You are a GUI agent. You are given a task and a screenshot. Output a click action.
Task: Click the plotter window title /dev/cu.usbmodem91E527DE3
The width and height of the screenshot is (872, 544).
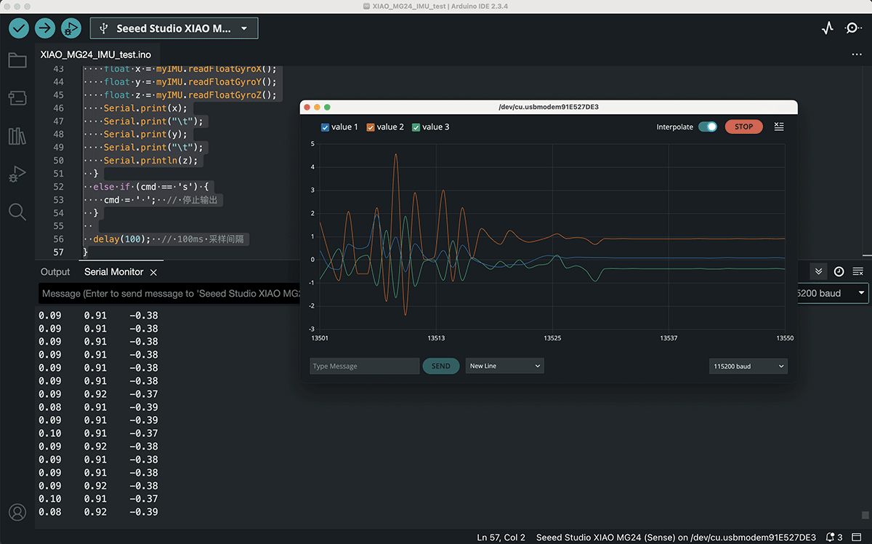549,107
